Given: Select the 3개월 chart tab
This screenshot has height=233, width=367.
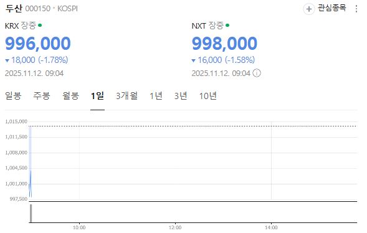Looking at the screenshot, I should point(127,96).
